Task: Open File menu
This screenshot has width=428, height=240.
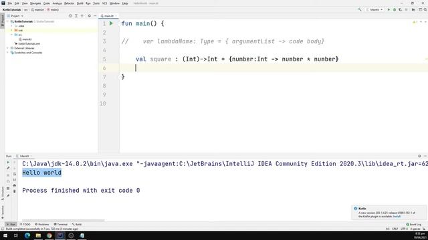Action: (10, 3)
